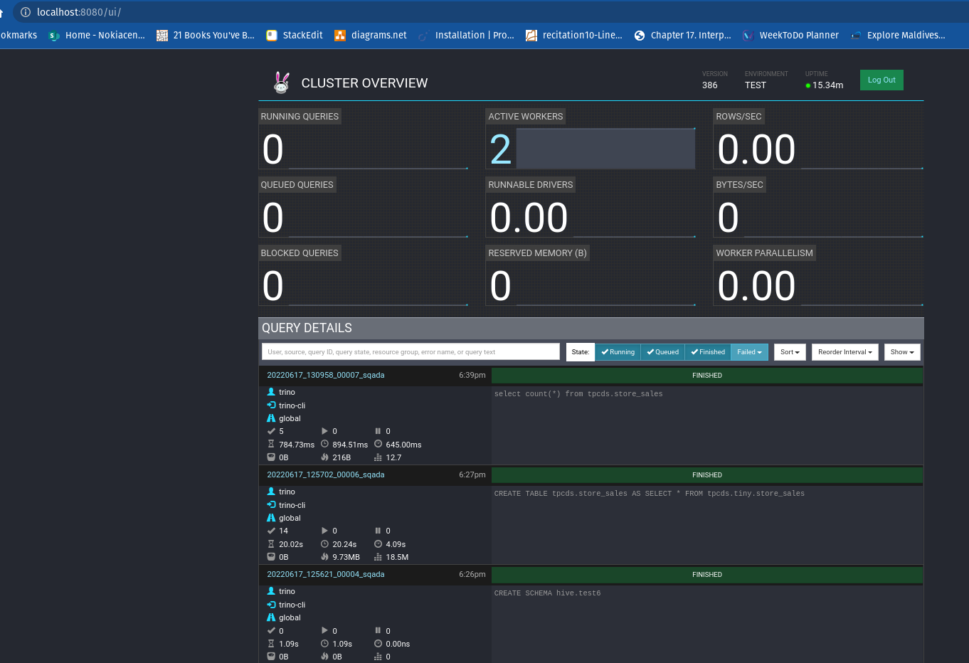Open query 20220617_125621_00004_sqada
The width and height of the screenshot is (969, 663).
tap(326, 574)
